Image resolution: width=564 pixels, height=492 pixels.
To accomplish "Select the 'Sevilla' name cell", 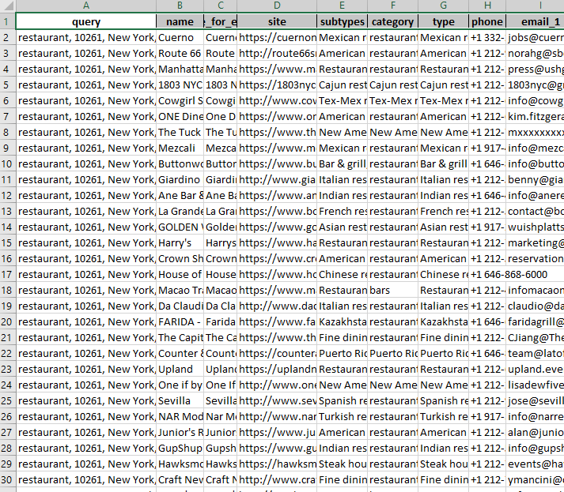I will pos(180,400).
